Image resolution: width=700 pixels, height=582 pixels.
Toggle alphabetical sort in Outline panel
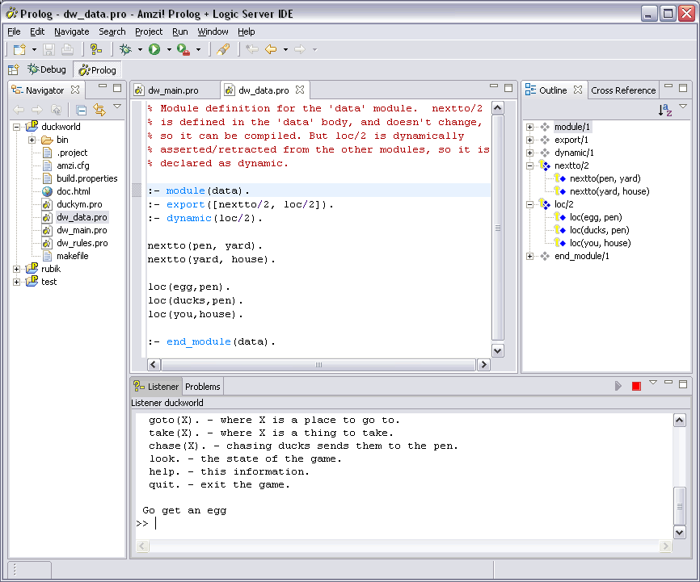coord(666,110)
